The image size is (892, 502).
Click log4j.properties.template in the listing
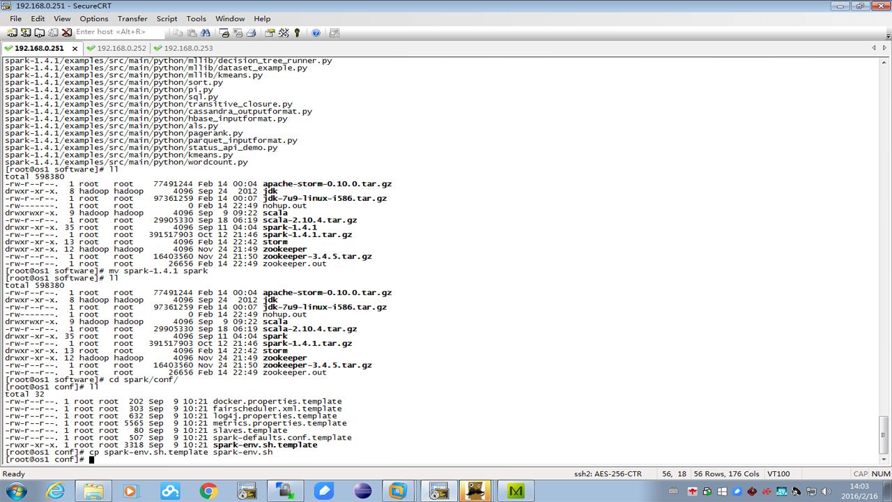point(275,416)
